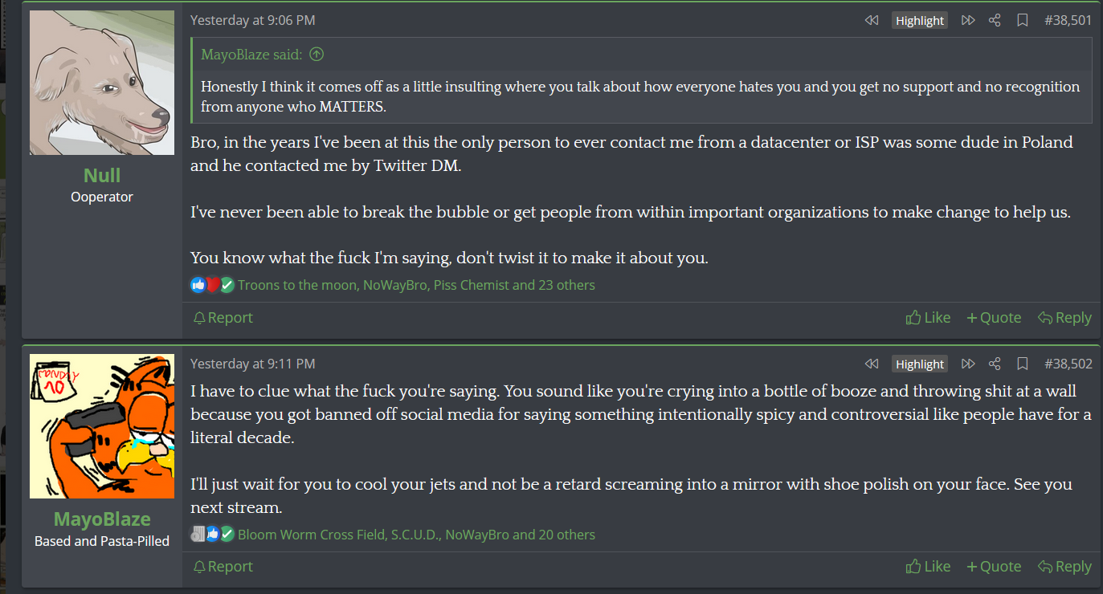Expand '23 others' reactions list
This screenshot has width=1103, height=594.
(566, 285)
